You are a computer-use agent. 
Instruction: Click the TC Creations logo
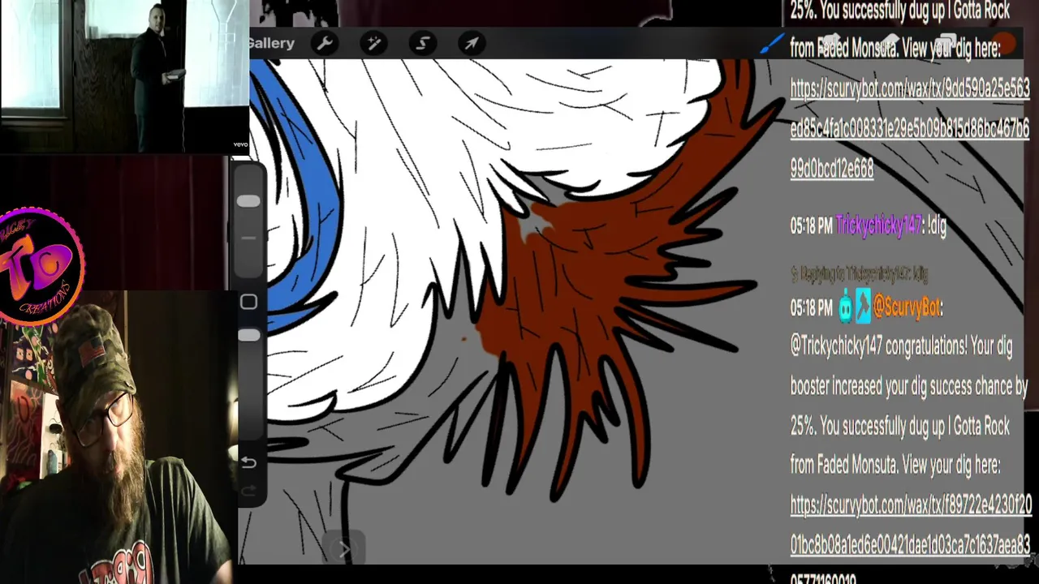coord(41,266)
